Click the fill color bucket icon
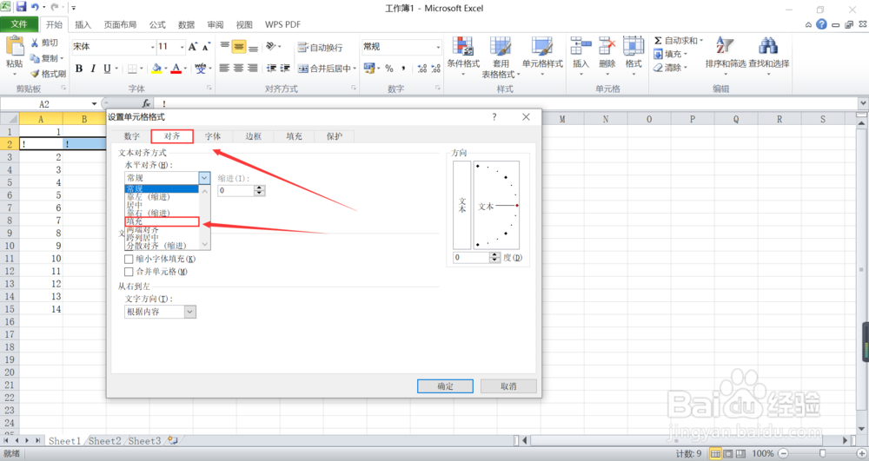 (x=156, y=69)
